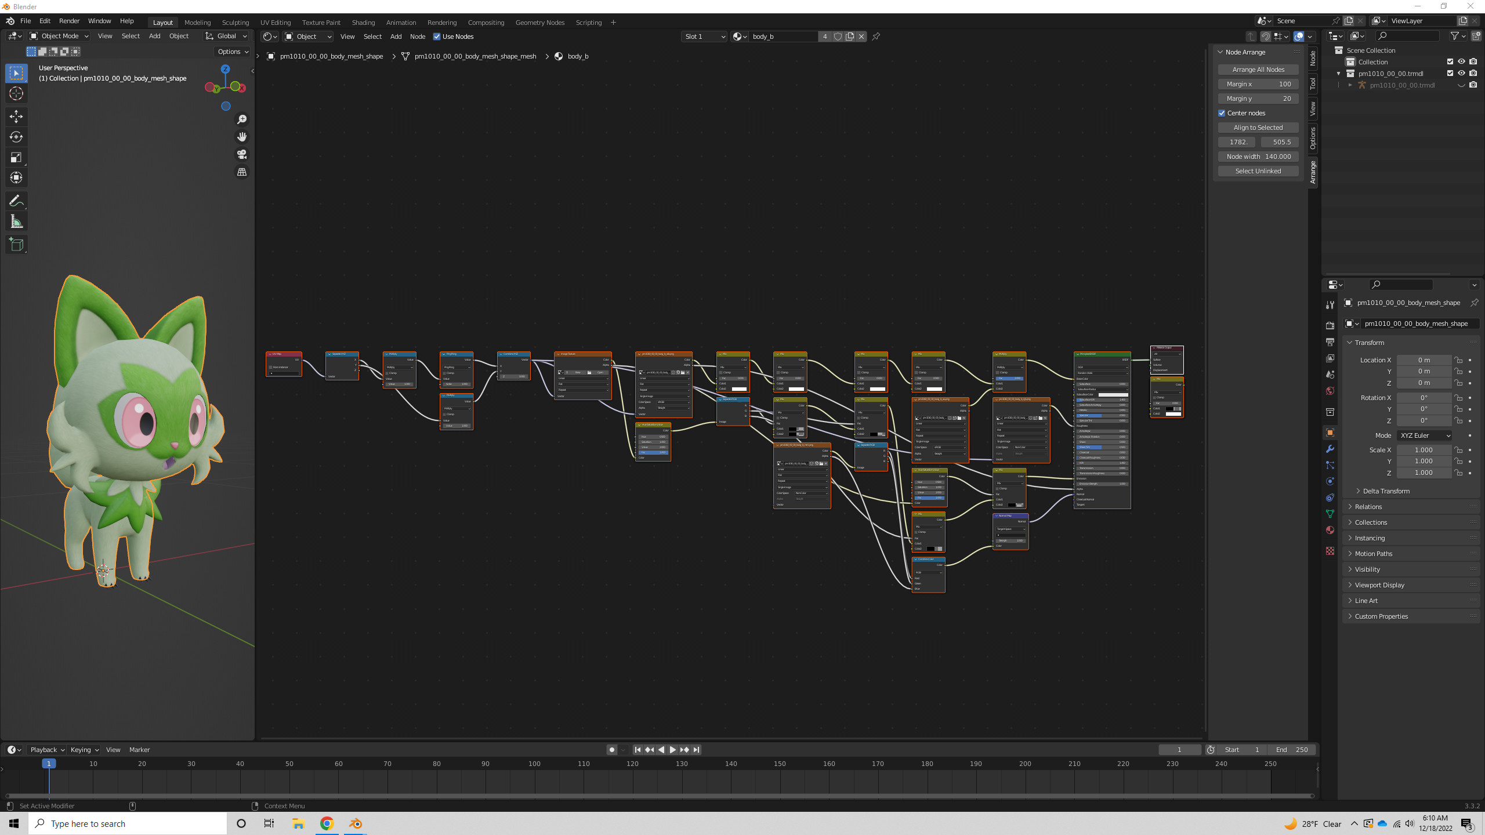Select the Rotate tool in viewport toolbar

click(16, 137)
